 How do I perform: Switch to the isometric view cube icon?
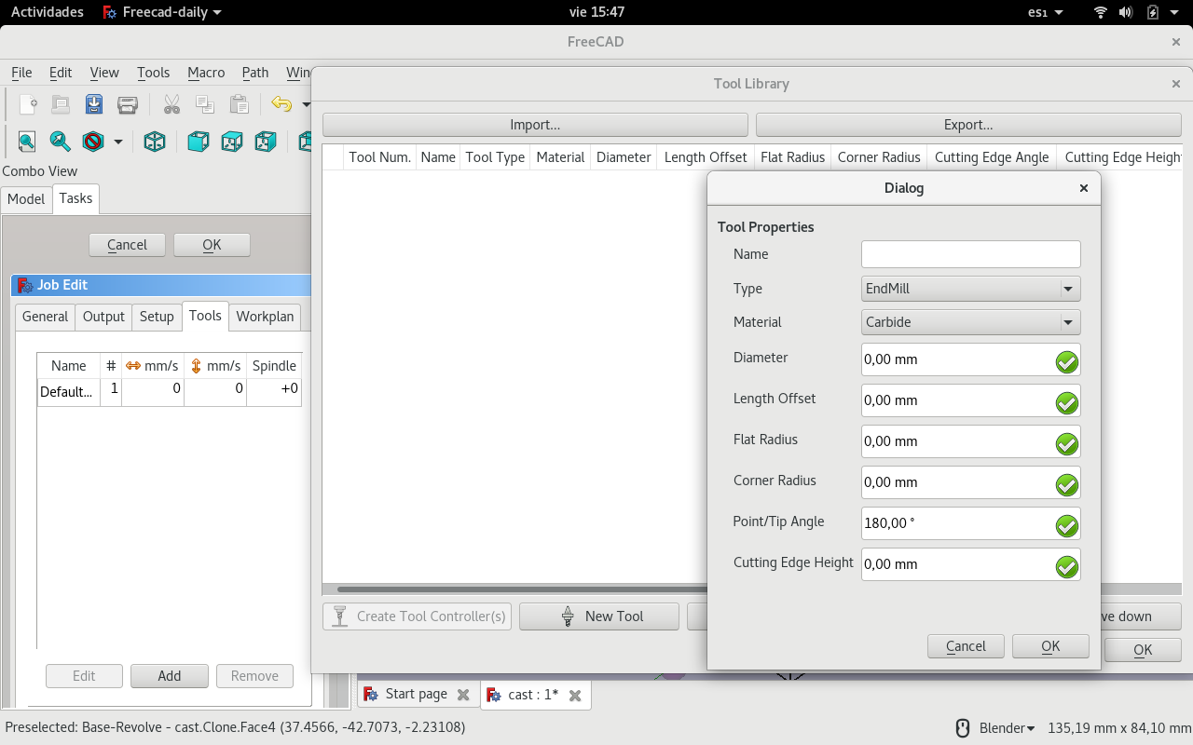(155, 142)
